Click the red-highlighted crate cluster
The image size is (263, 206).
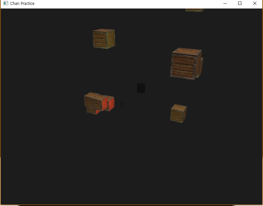pyautogui.click(x=98, y=103)
